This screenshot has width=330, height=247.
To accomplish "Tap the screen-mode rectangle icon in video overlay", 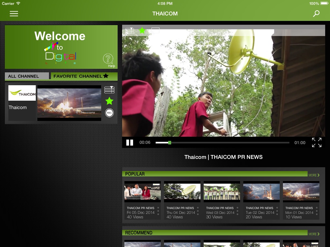I will point(155,31).
